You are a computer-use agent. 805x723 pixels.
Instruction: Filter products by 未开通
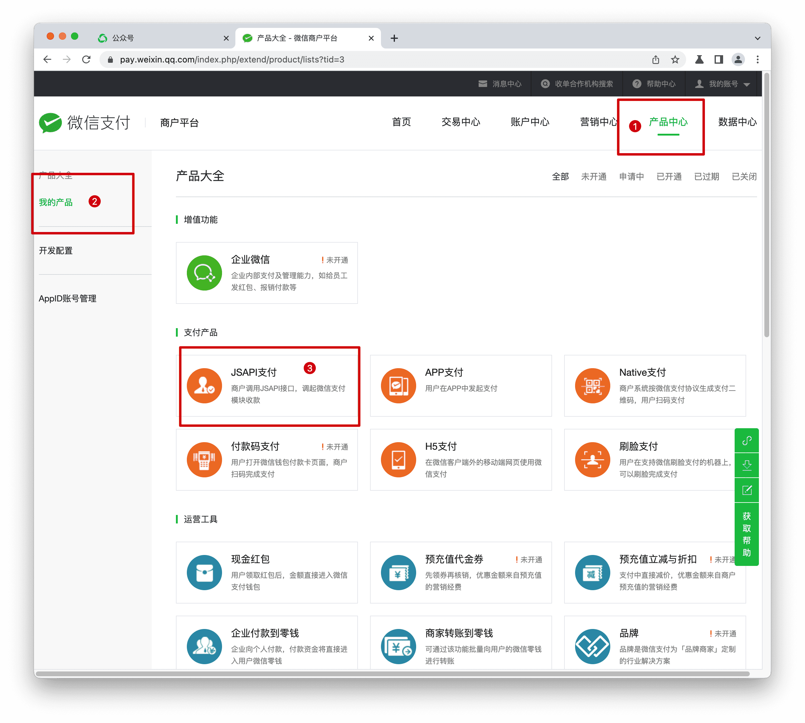tap(594, 177)
